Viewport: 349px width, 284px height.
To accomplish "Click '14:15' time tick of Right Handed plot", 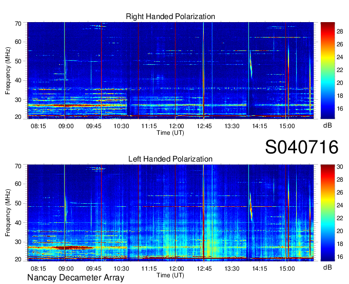I will tap(260, 126).
